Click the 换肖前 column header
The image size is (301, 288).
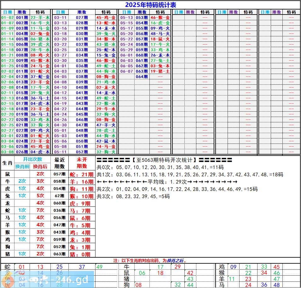[x=22, y=167]
